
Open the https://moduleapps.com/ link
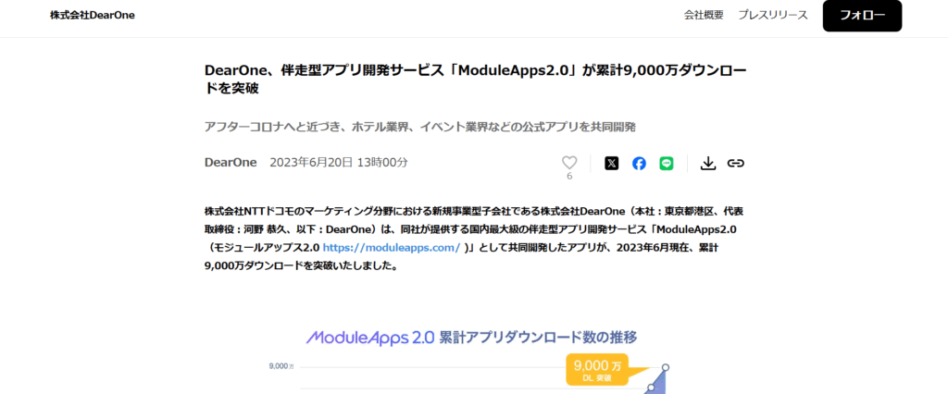click(392, 247)
